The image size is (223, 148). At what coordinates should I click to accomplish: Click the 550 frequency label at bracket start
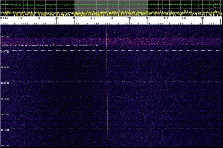(75, 18)
